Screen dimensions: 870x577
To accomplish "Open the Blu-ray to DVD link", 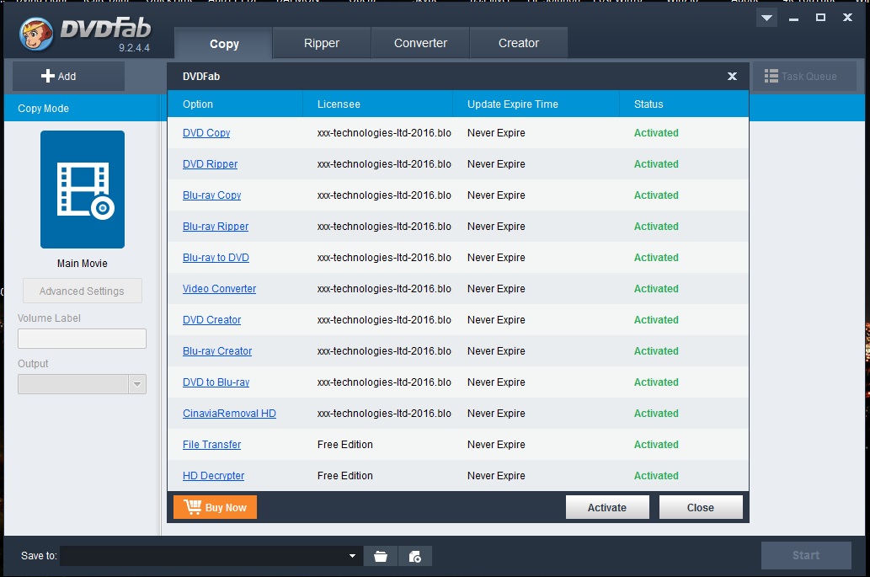I will pos(216,257).
